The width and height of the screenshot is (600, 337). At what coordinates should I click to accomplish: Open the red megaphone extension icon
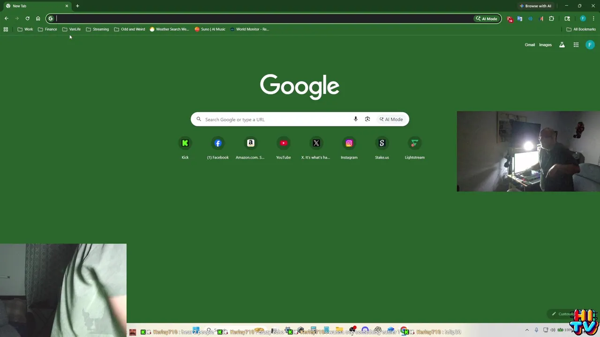pyautogui.click(x=541, y=19)
